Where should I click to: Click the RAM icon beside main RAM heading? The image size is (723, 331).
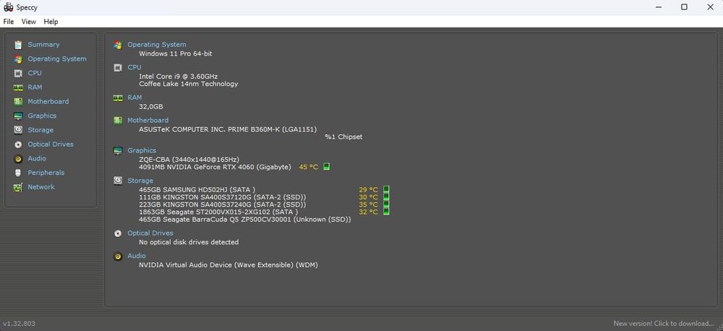[118, 98]
